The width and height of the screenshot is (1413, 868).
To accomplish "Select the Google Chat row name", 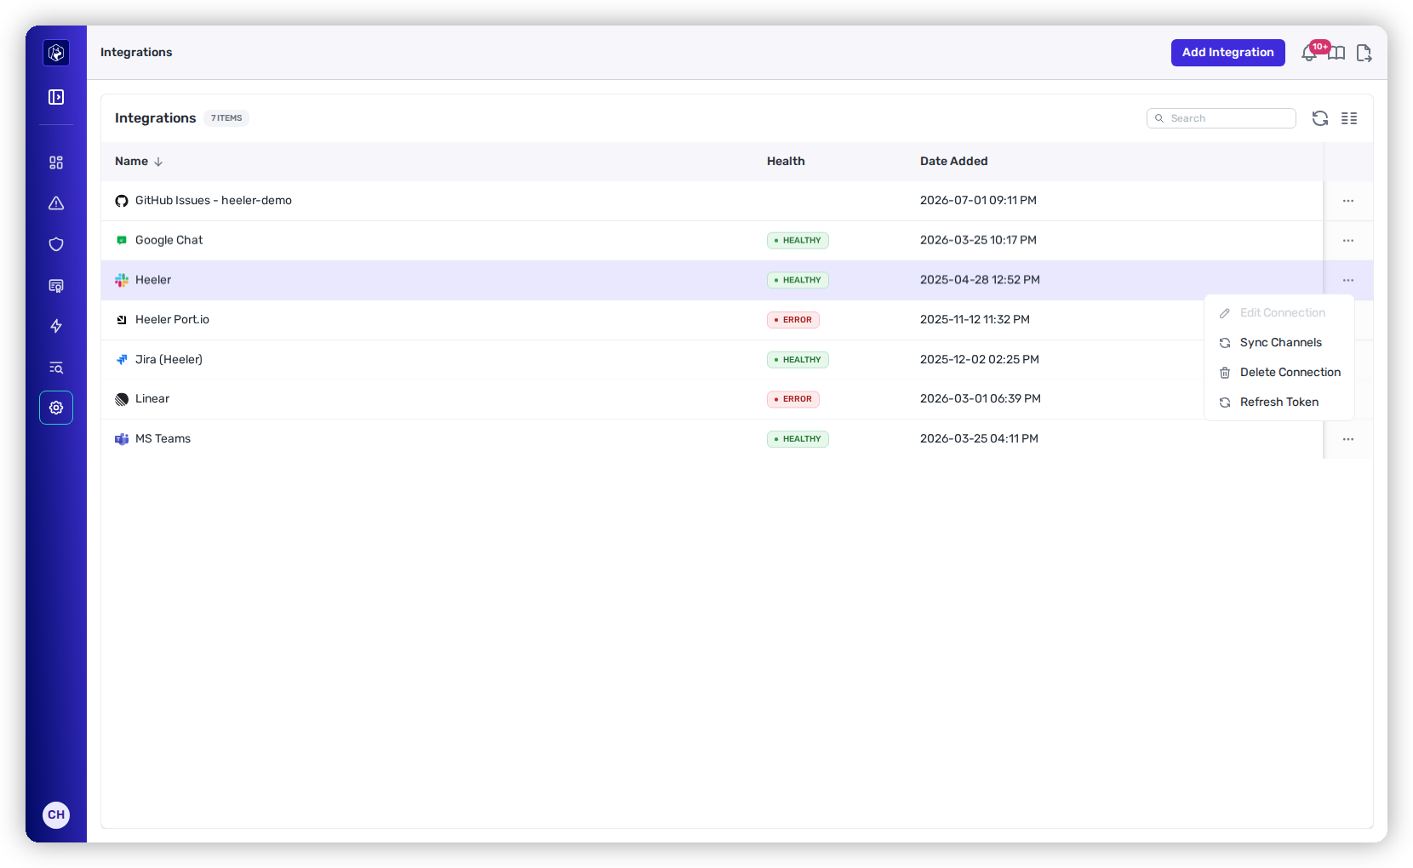I will coord(169,241).
